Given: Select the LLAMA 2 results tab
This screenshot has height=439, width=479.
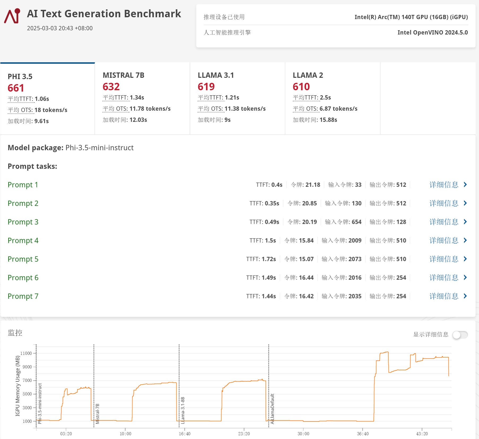Looking at the screenshot, I should 332,98.
